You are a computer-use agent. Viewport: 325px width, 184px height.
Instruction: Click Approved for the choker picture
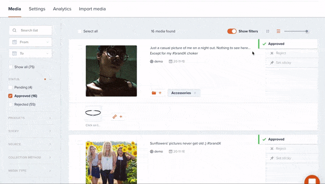pyautogui.click(x=288, y=44)
